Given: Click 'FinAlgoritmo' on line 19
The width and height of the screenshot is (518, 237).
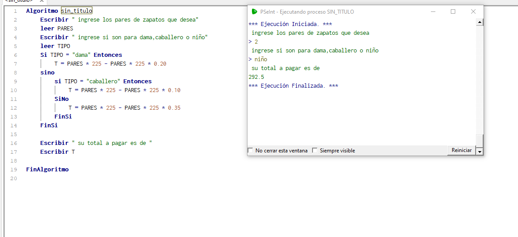Looking at the screenshot, I should pos(47,170).
